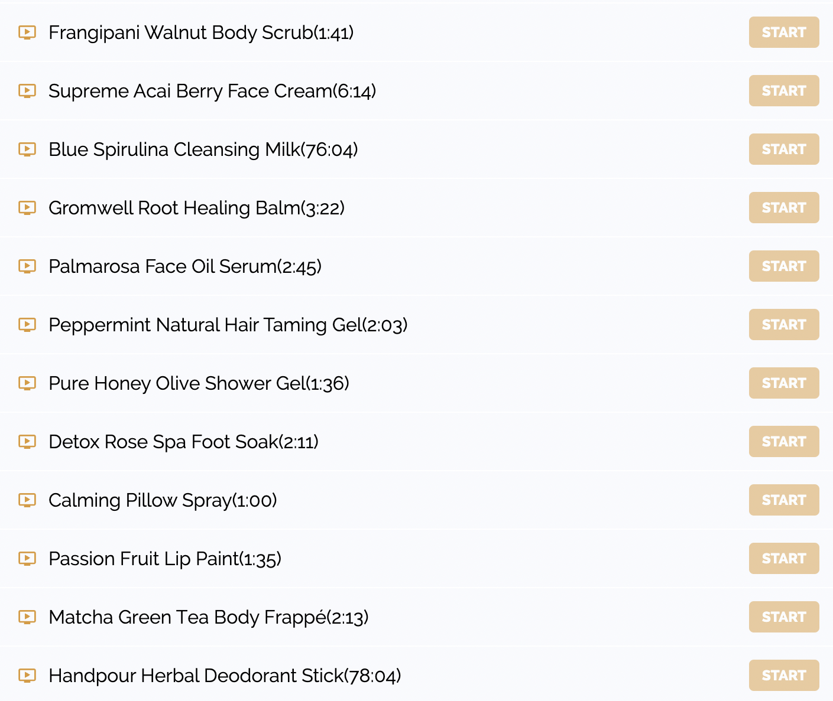Click video icon next to Supreme Acai Berry Face Cream
This screenshot has height=701, width=833.
(x=27, y=91)
